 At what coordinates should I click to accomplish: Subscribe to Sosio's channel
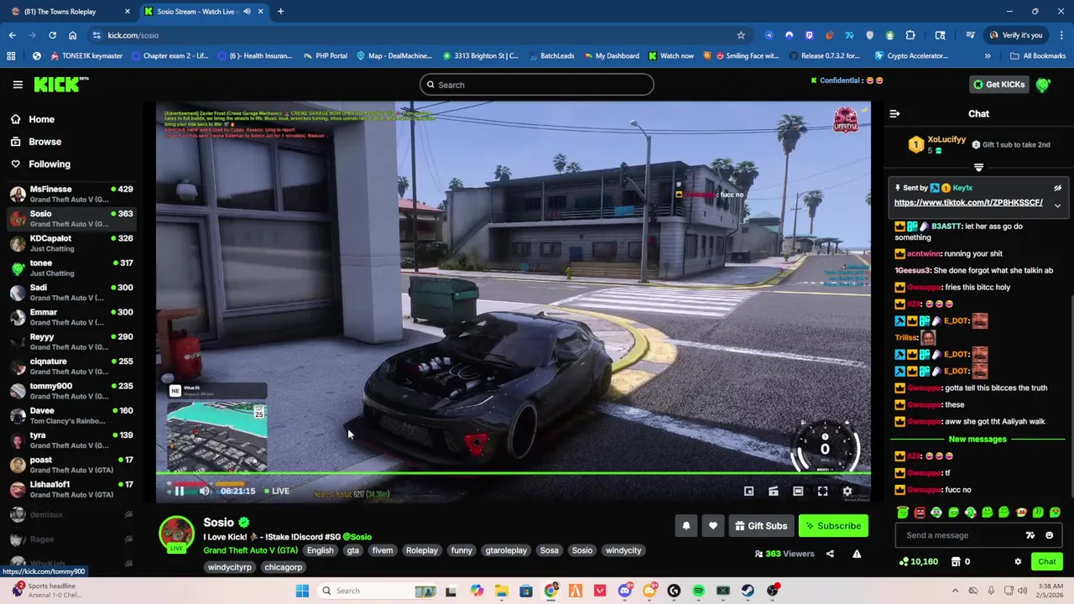click(833, 526)
